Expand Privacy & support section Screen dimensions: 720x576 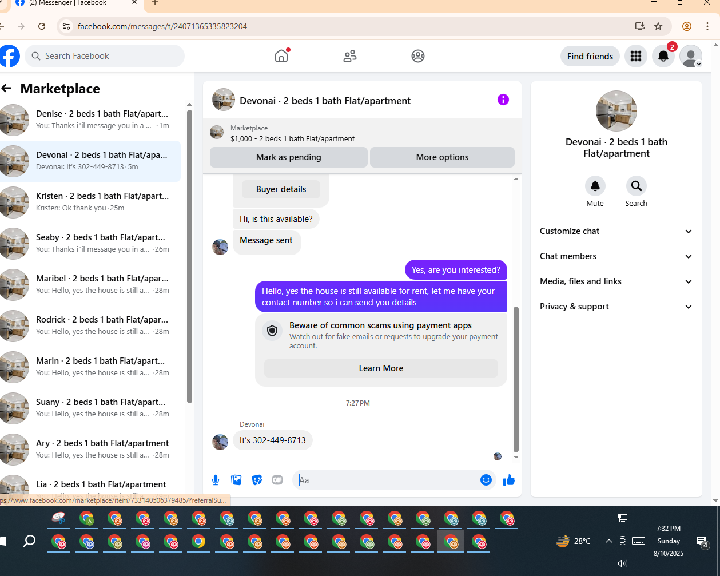[616, 307]
